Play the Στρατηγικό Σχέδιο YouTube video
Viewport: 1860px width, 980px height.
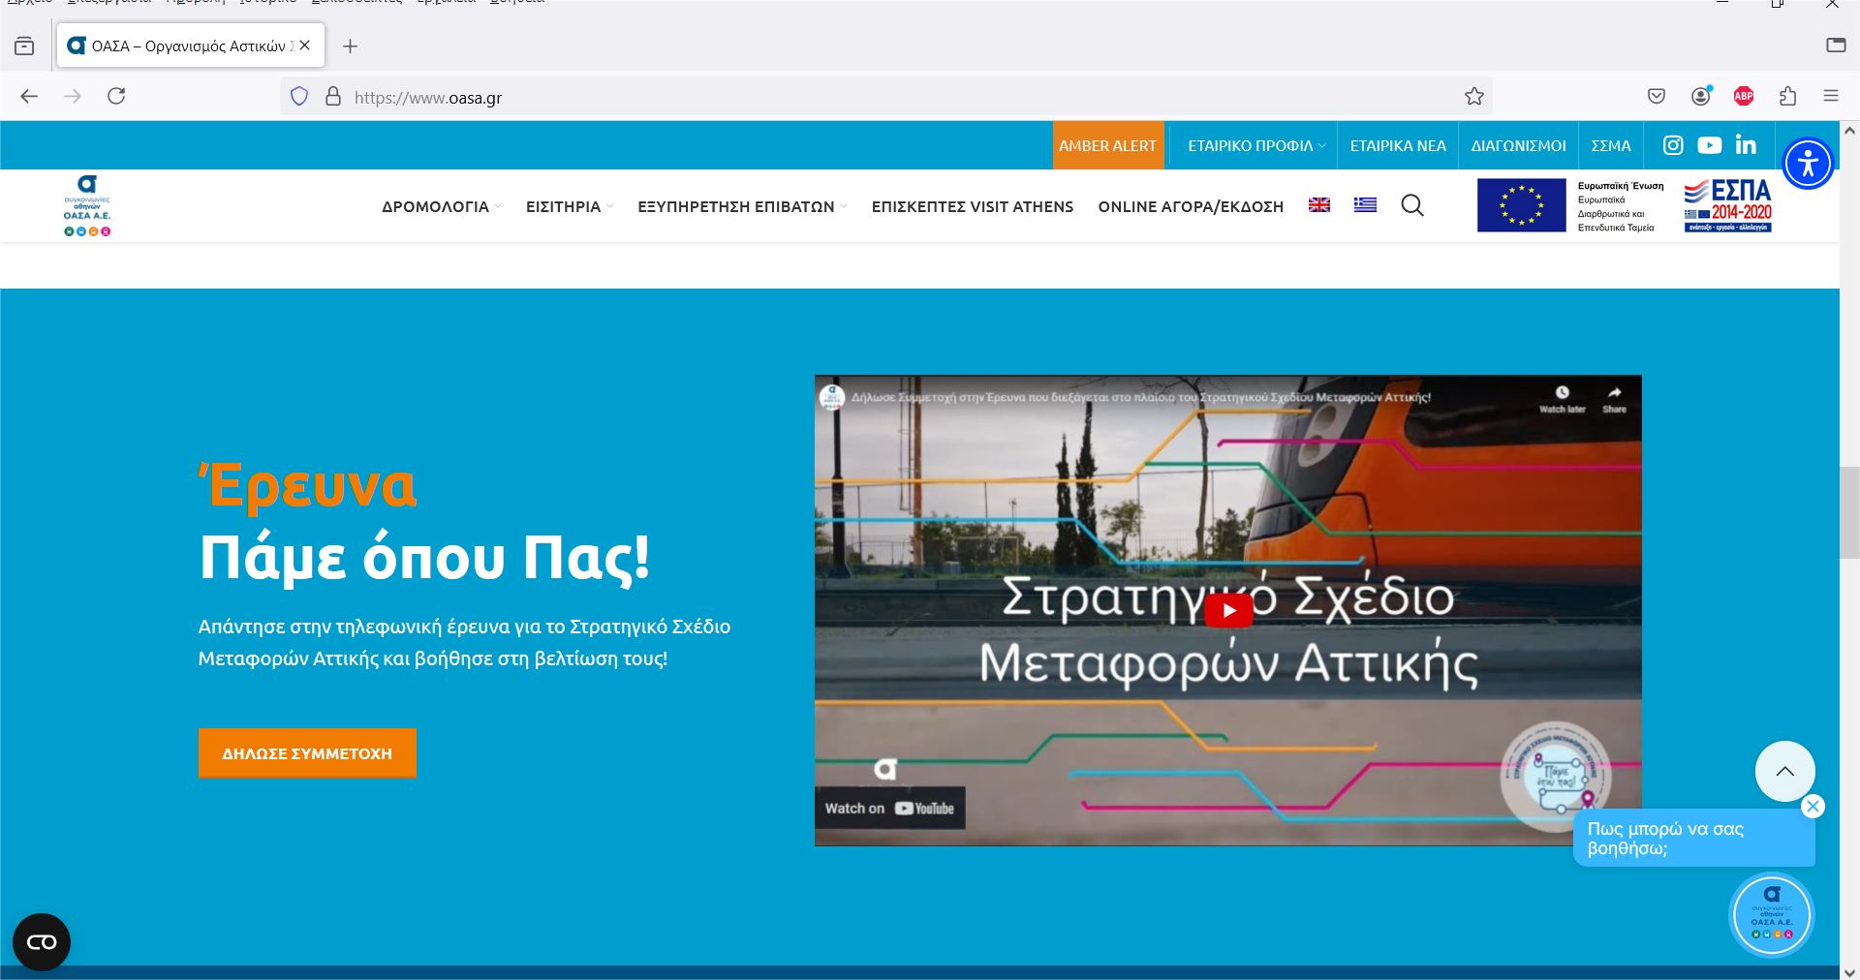(1227, 611)
